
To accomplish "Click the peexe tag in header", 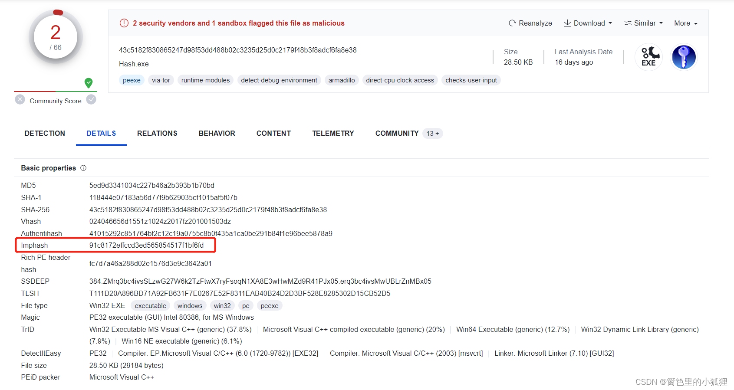I will [132, 80].
